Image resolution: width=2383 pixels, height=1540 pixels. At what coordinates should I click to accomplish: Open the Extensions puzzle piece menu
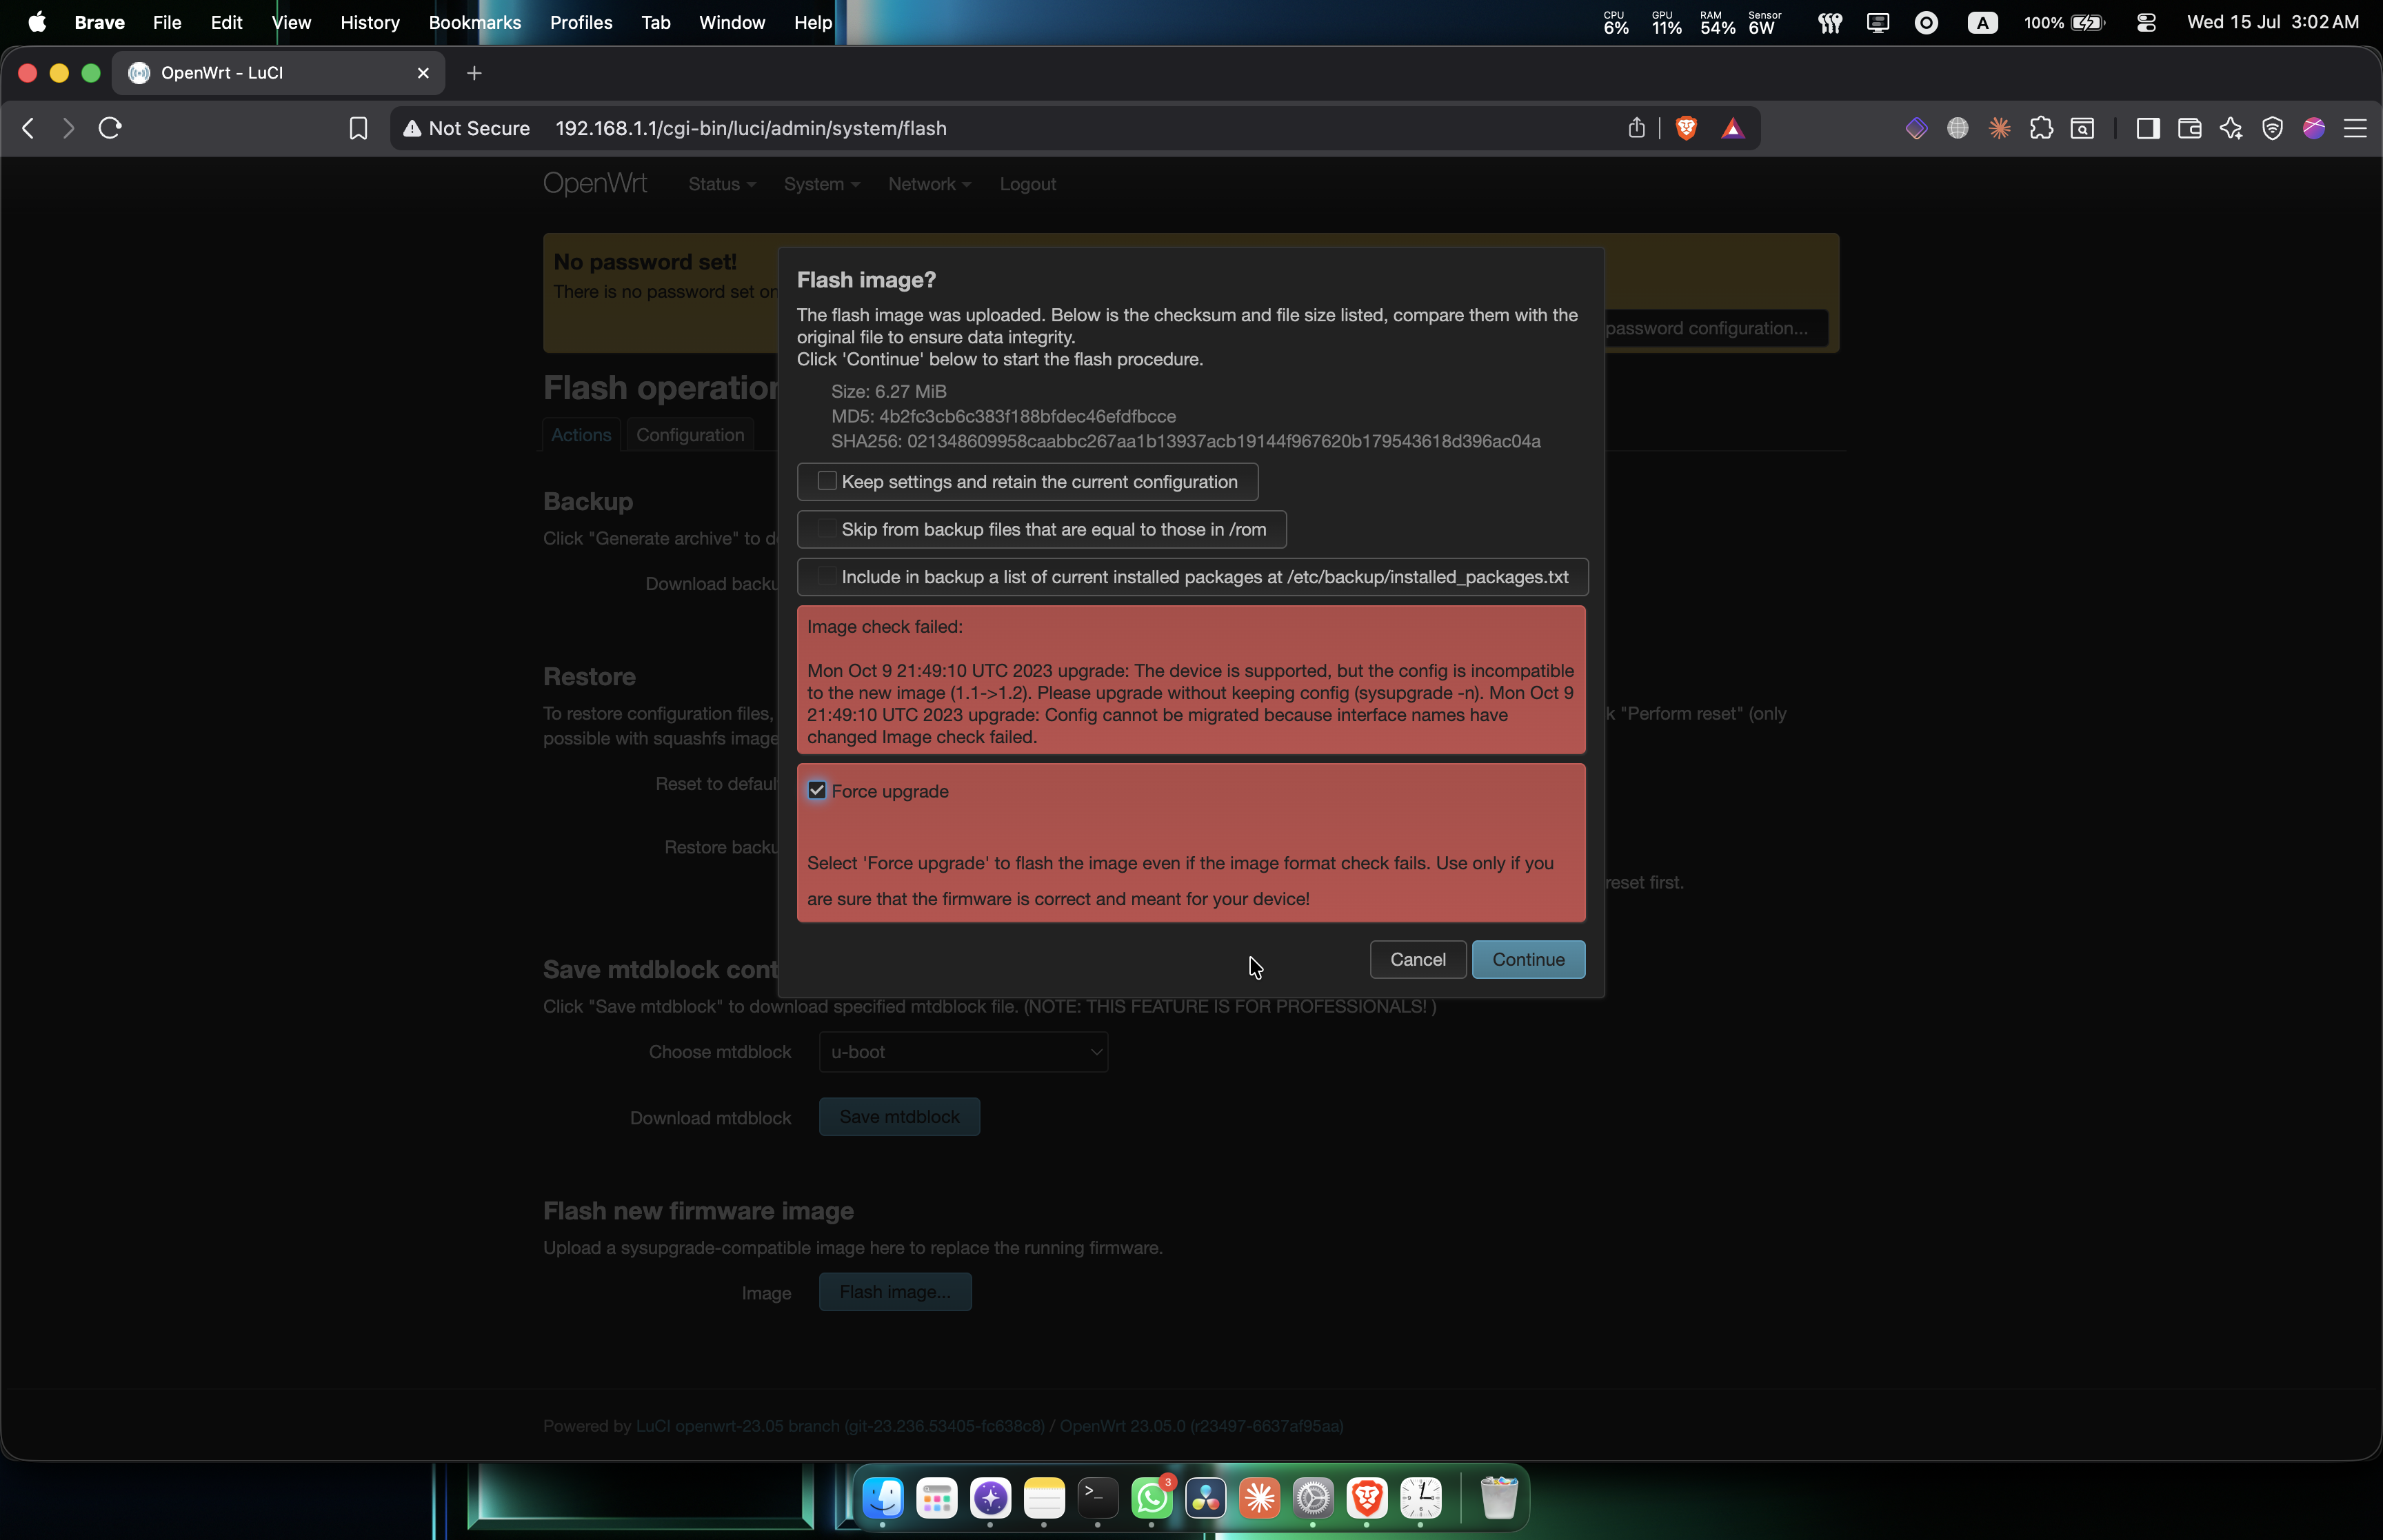tap(2041, 128)
